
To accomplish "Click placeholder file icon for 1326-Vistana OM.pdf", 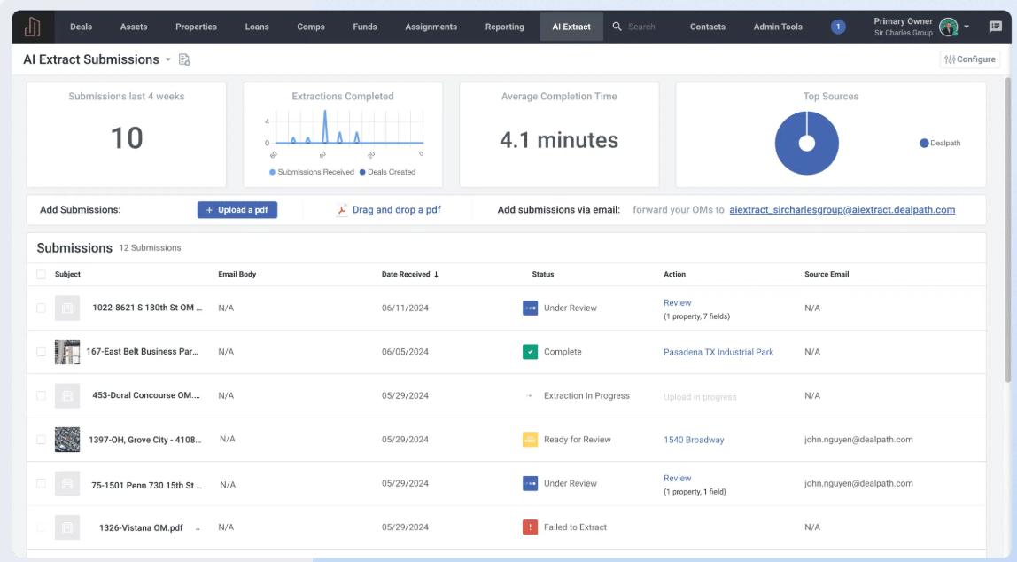I will (66, 527).
